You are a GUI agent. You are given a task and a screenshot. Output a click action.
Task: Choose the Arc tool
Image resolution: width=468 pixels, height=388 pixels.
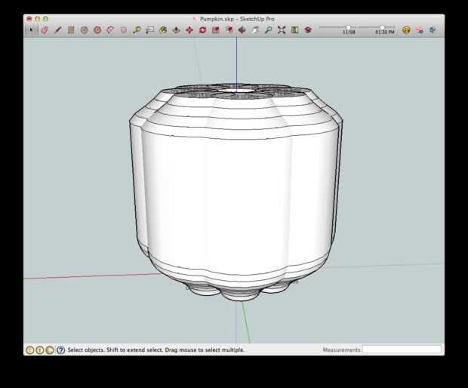pyautogui.click(x=110, y=30)
